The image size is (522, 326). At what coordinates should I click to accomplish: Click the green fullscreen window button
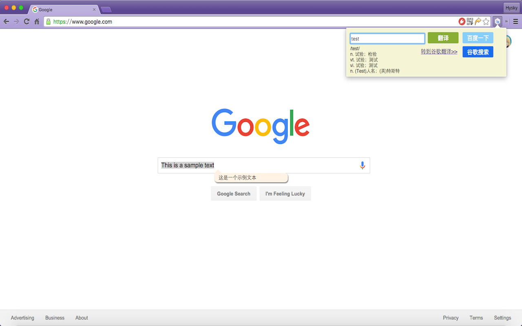click(21, 8)
